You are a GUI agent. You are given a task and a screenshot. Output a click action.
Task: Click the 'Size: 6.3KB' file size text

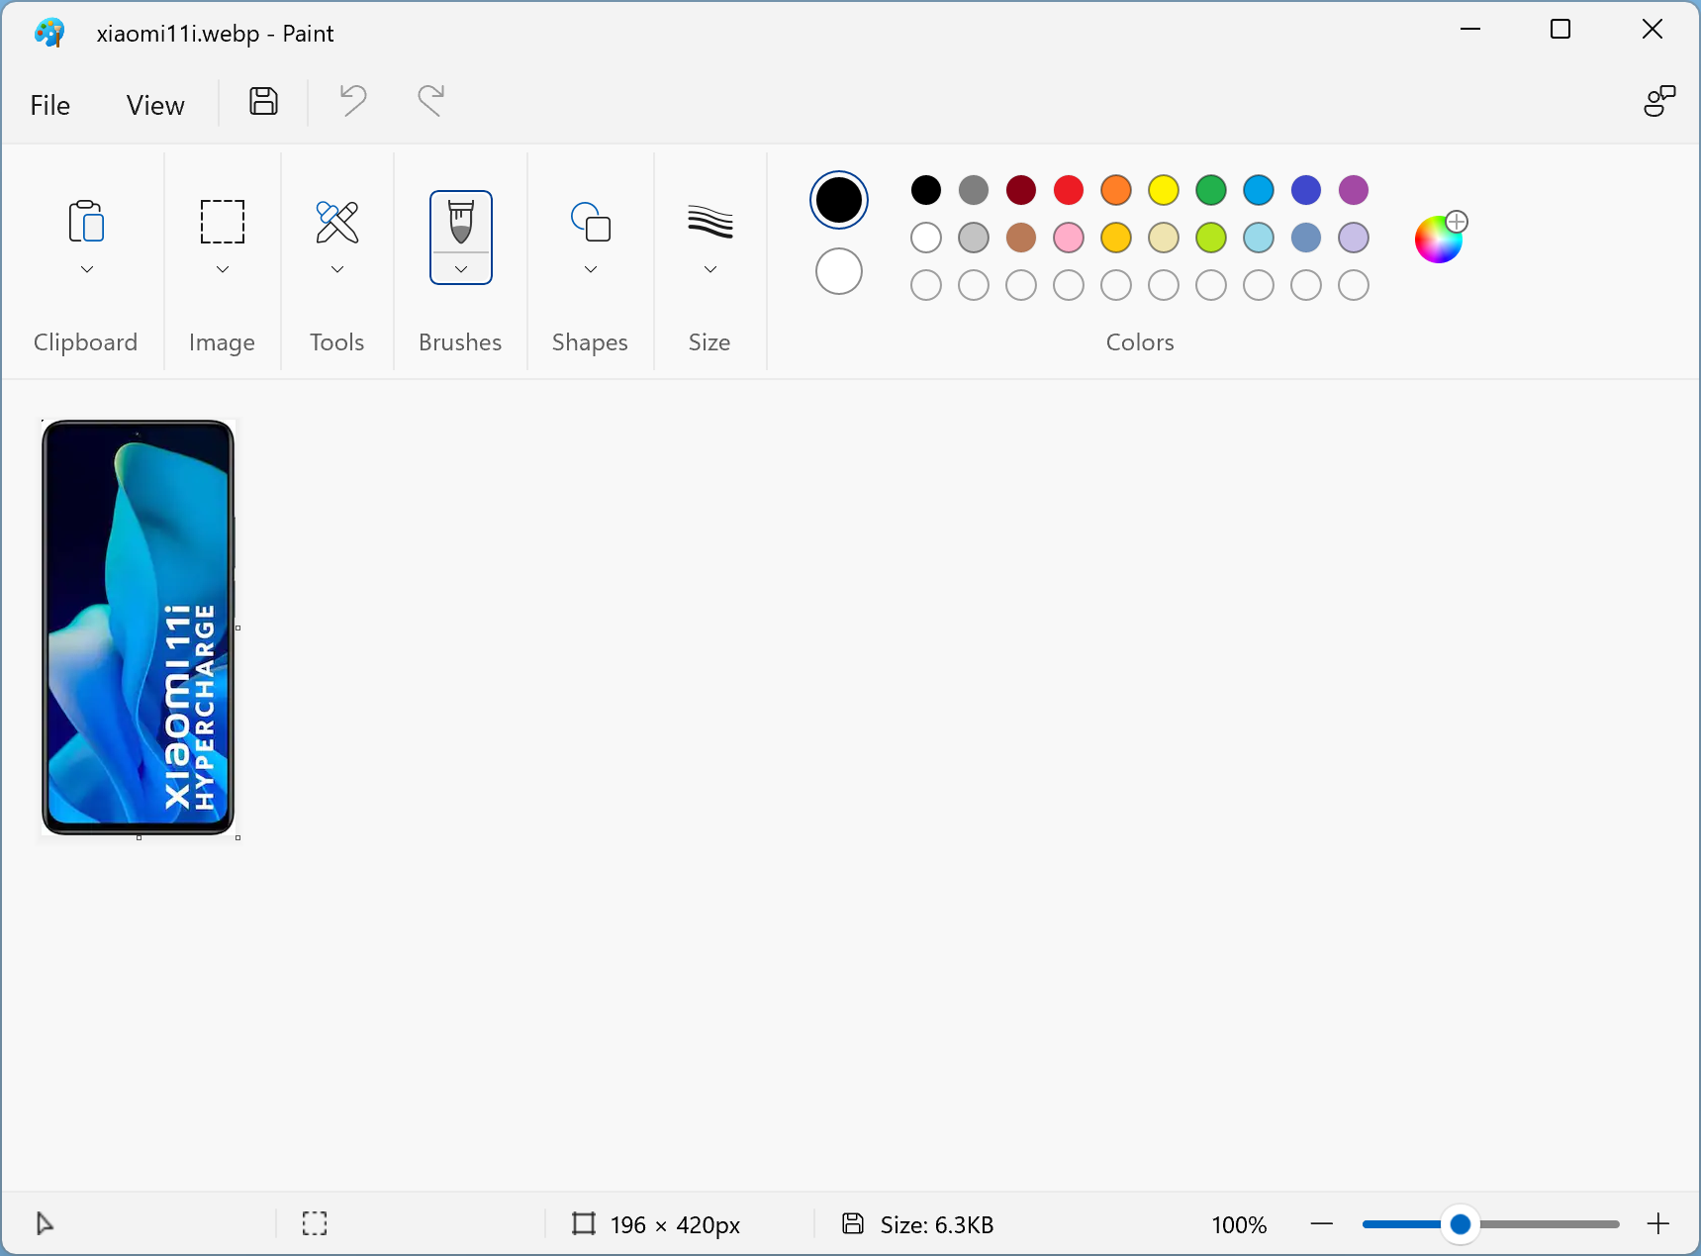[x=937, y=1225]
